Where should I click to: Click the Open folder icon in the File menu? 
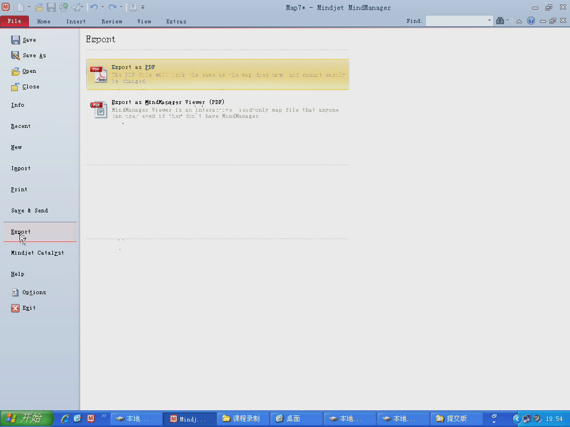pyautogui.click(x=15, y=71)
